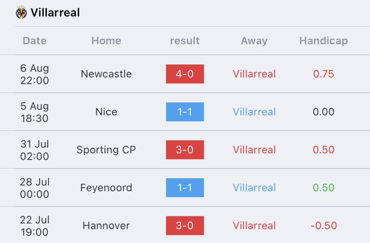Select the Home column header
Viewport: 370px width, 243px height.
106,40
